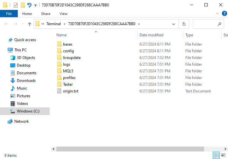Select the MQL5 folder icon
The image size is (228, 159).
click(x=59, y=71)
